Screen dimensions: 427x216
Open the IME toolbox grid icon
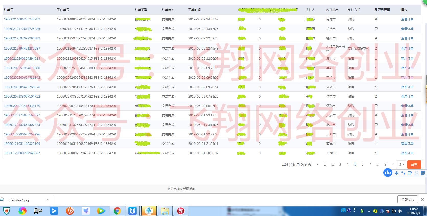point(423,173)
